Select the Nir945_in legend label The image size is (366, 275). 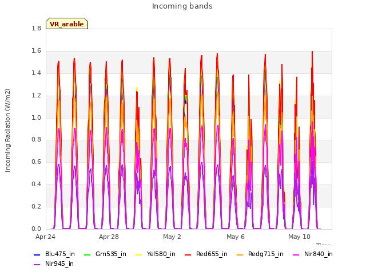tap(59, 264)
